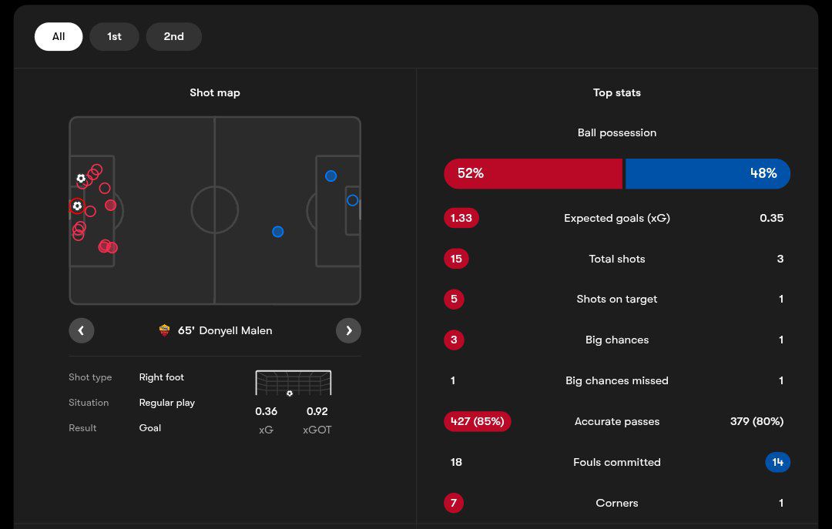Click the 65' Donyell Malen shot label
Screen dimensions: 832x529
[x=225, y=330]
